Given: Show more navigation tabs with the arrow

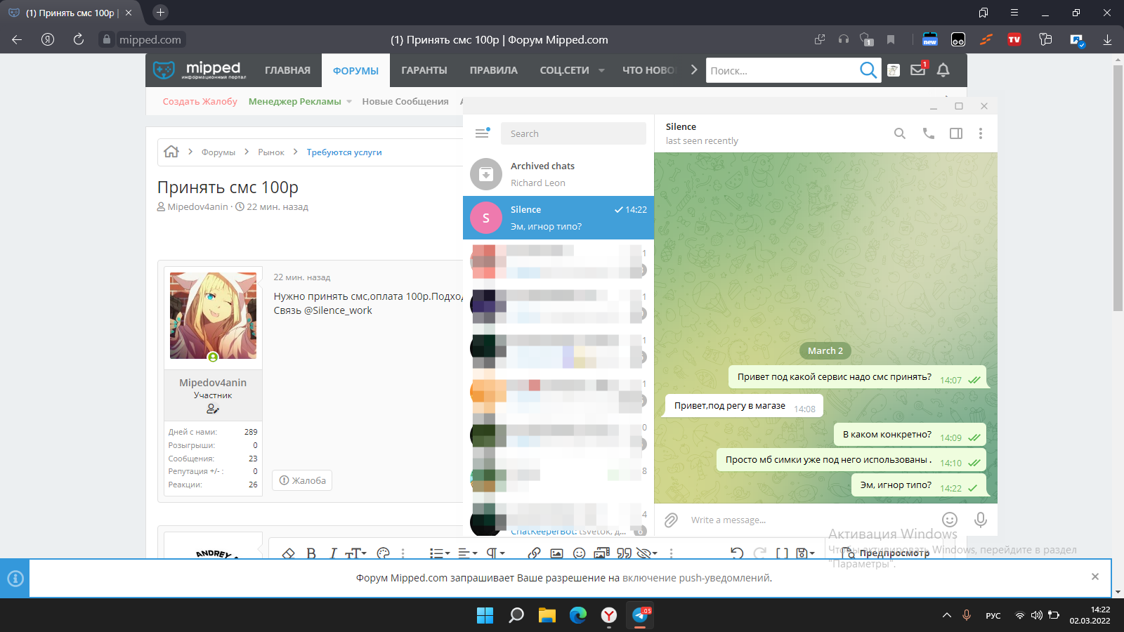Looking at the screenshot, I should [x=694, y=70].
